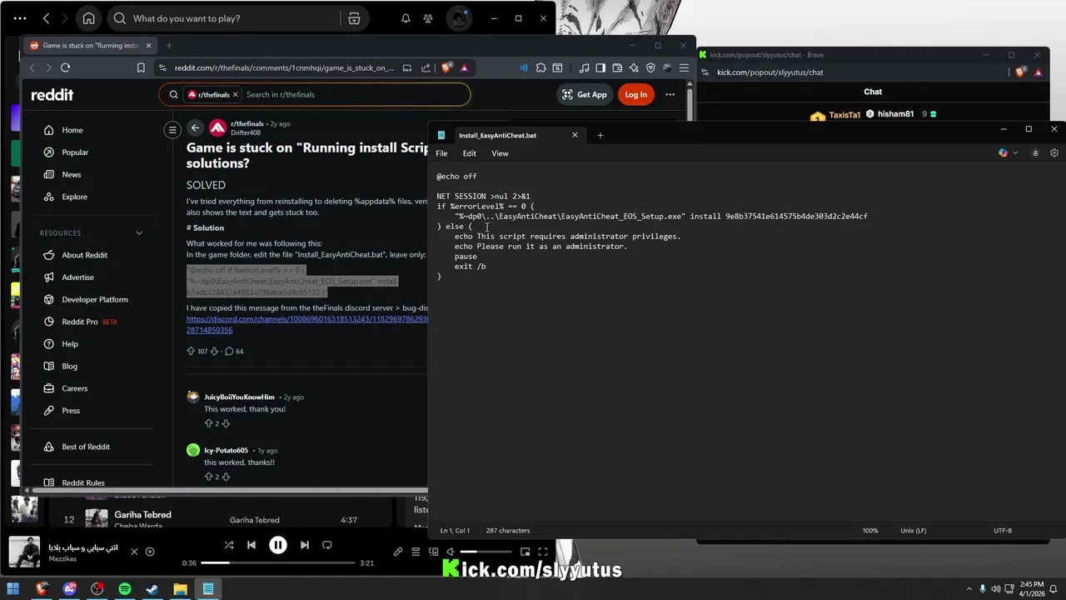Viewport: 1066px width, 600px height.
Task: Adjust the Spotify volume slider
Action: point(486,552)
